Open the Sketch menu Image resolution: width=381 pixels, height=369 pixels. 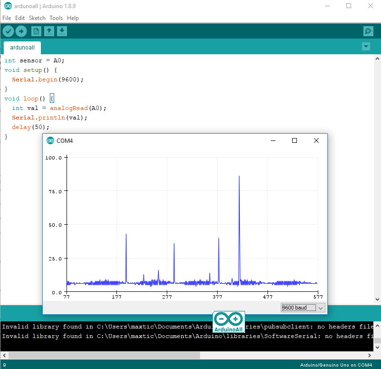(37, 18)
